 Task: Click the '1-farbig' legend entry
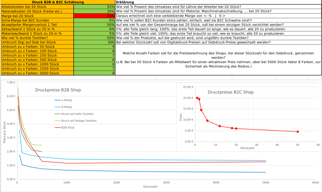pos(67,100)
